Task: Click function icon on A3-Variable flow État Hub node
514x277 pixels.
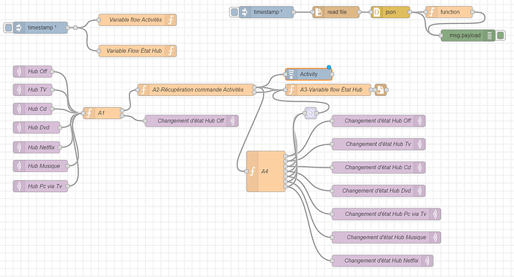Action: pos(291,90)
